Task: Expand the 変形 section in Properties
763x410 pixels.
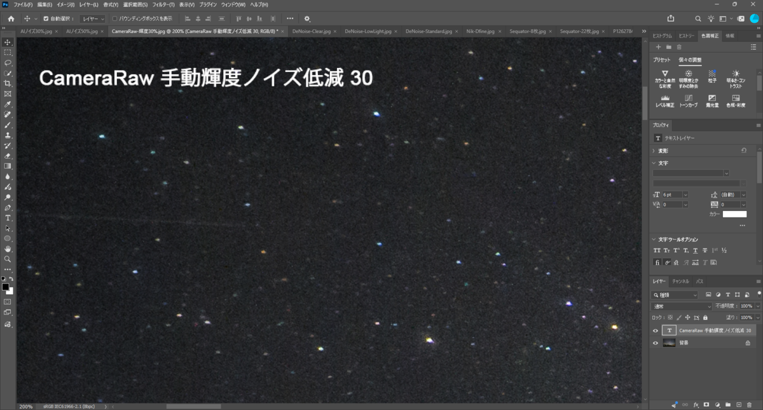Action: coord(654,151)
